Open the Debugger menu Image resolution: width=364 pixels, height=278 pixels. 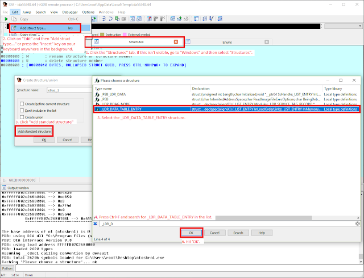(70, 12)
